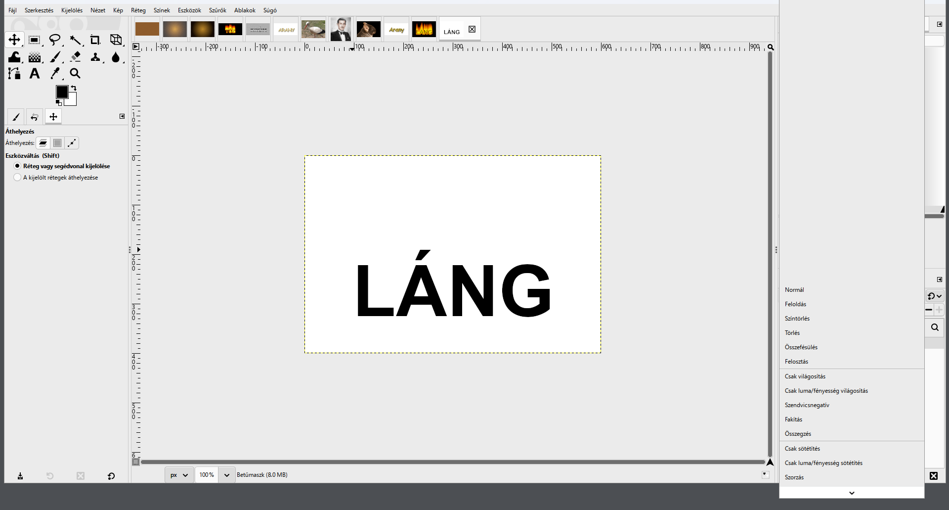Choose 'Szendvicsnegatív' blend mode

click(852, 405)
